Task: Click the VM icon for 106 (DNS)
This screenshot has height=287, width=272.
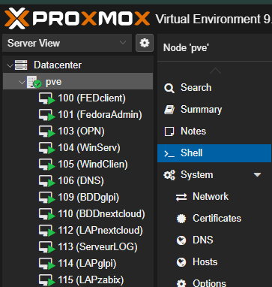Action: pyautogui.click(x=46, y=181)
